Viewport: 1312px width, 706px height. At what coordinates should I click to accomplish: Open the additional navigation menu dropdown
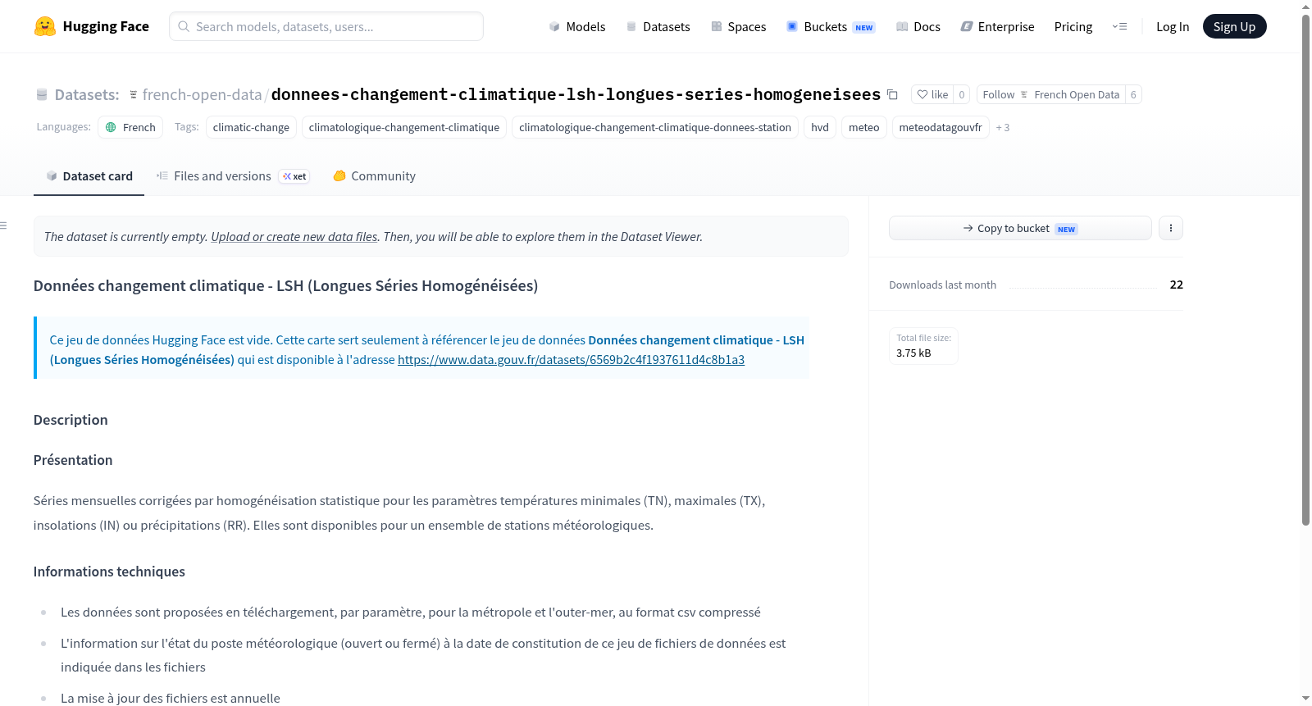pyautogui.click(x=1119, y=26)
